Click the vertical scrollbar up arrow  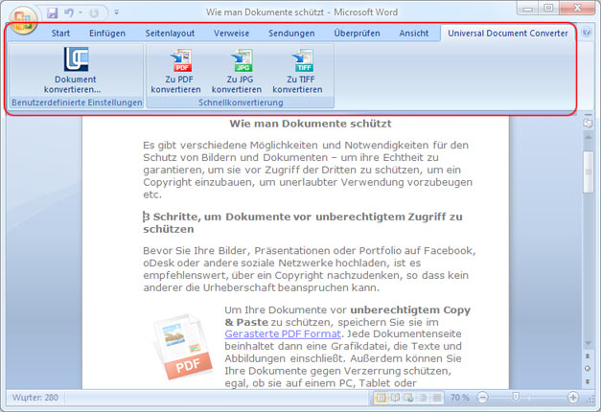pos(588,137)
